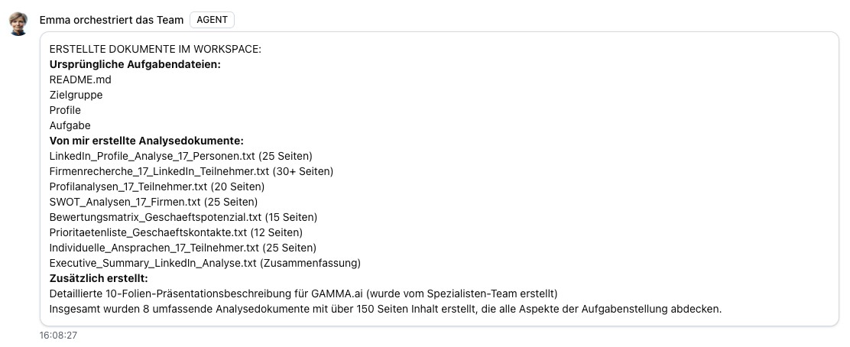Open LinkedIn_Profile_Analyse_17_Personen.txt entry
The image size is (850, 347).
(x=180, y=156)
